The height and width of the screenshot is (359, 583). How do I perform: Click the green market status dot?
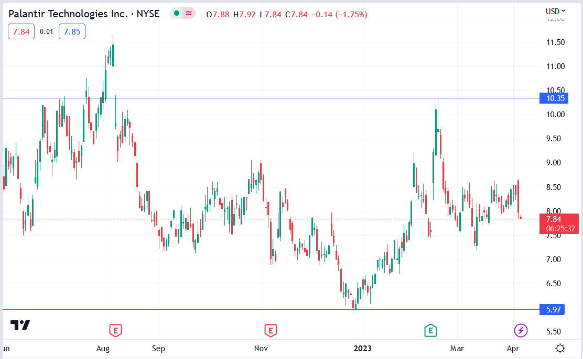(x=177, y=14)
